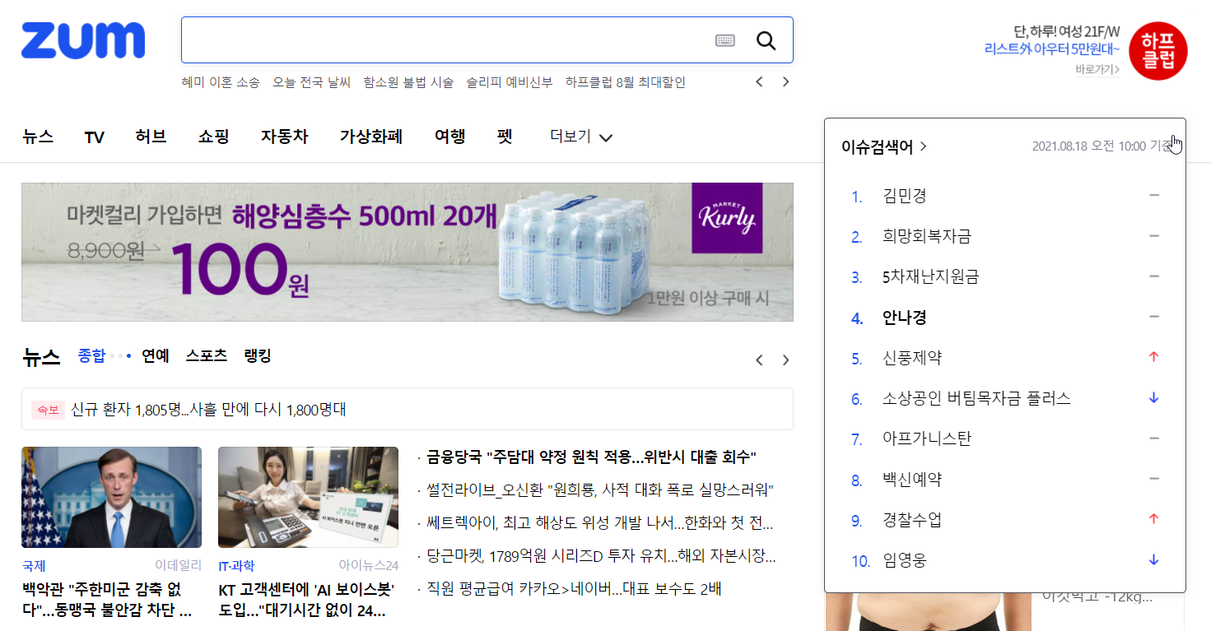Click the 바로가기 ad link
This screenshot has height=631, width=1211.
coord(1097,69)
